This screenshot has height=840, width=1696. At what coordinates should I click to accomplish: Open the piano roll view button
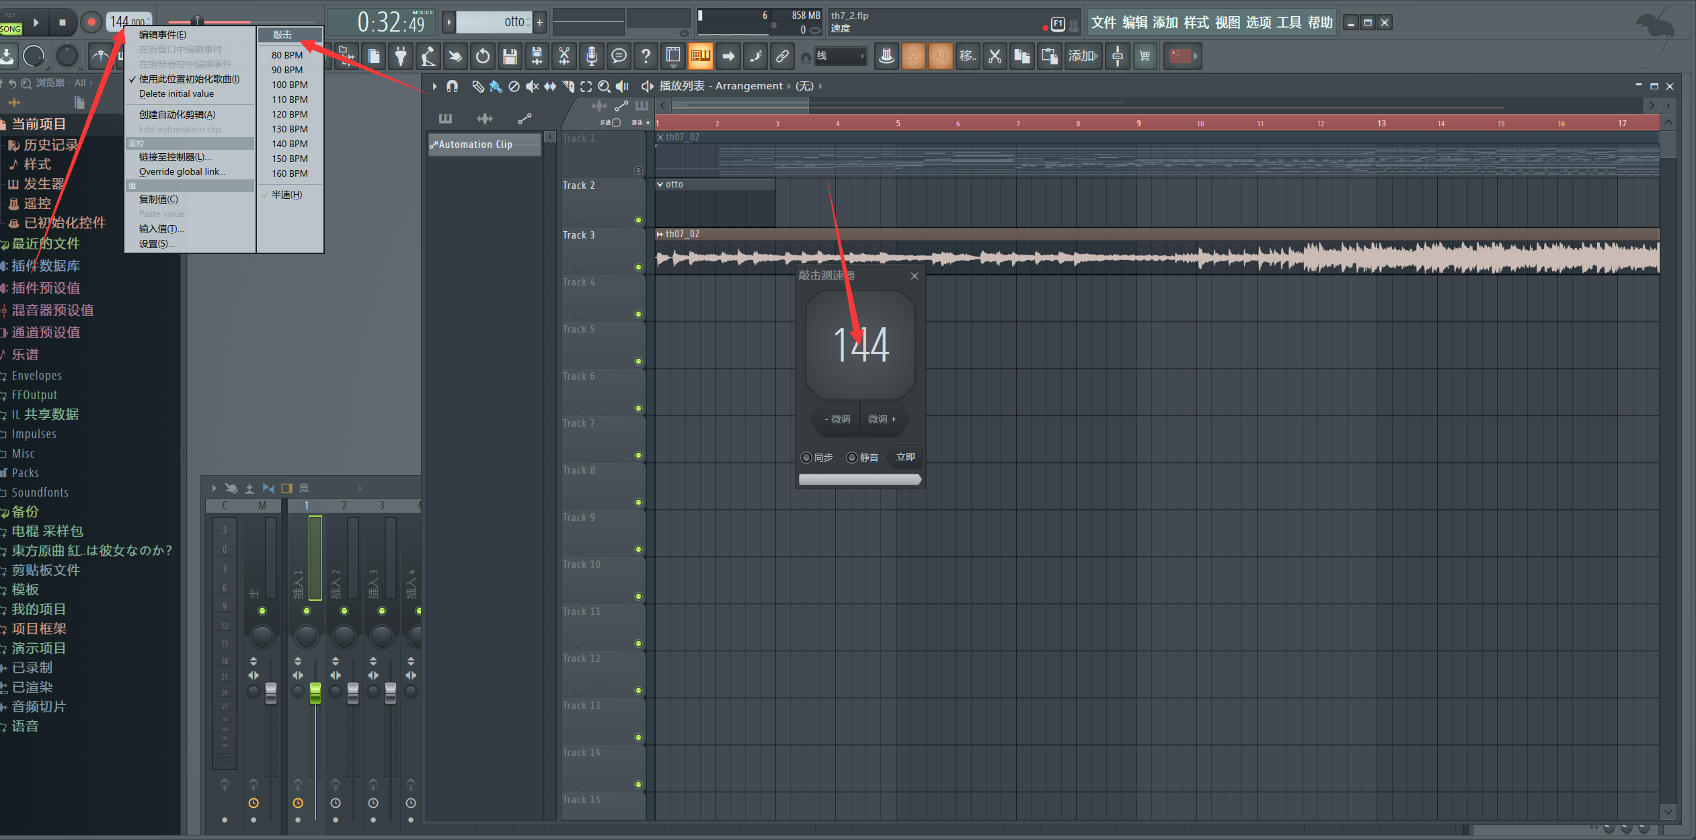pyautogui.click(x=701, y=56)
